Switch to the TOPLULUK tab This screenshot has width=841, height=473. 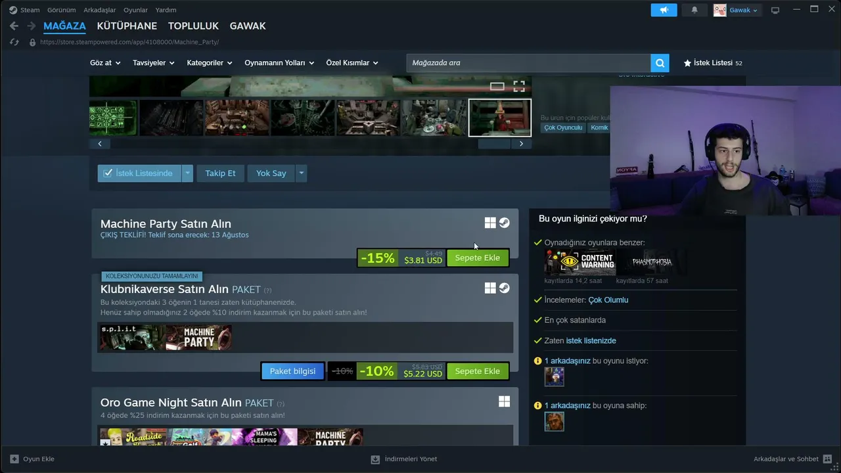click(193, 26)
